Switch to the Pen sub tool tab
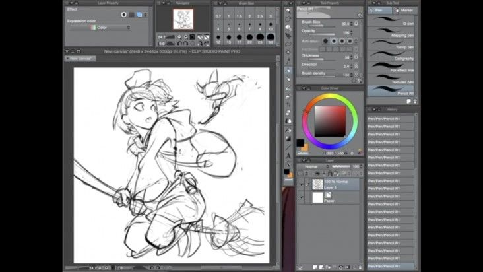Image resolution: width=483 pixels, height=272 pixels. pos(379,10)
